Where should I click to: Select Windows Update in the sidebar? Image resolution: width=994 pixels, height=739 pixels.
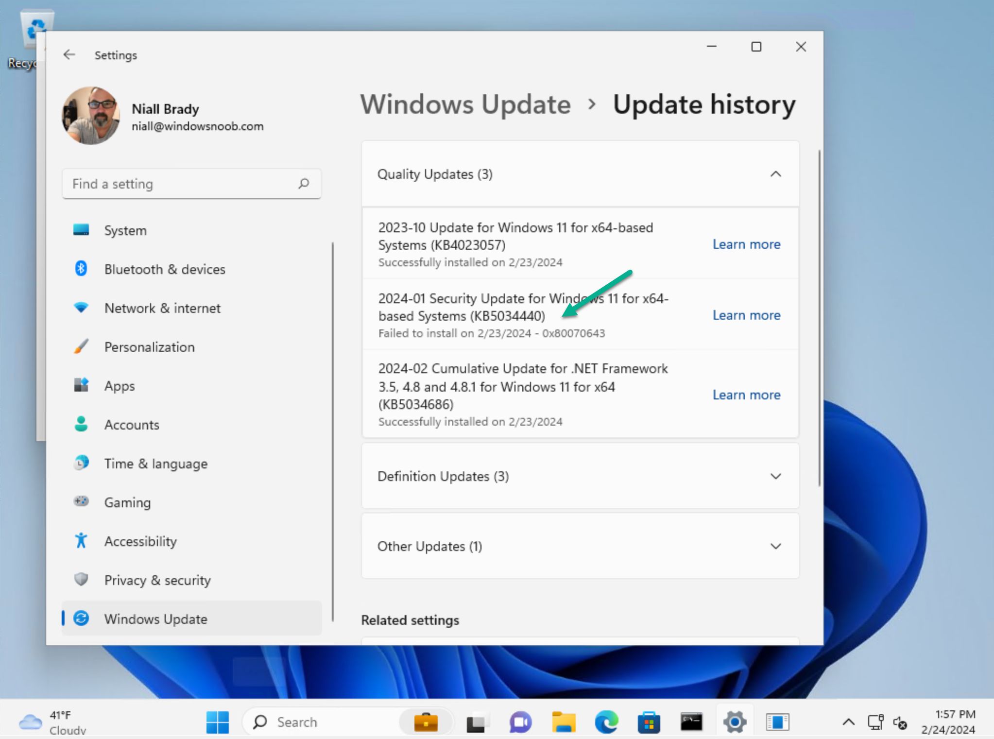(x=191, y=619)
